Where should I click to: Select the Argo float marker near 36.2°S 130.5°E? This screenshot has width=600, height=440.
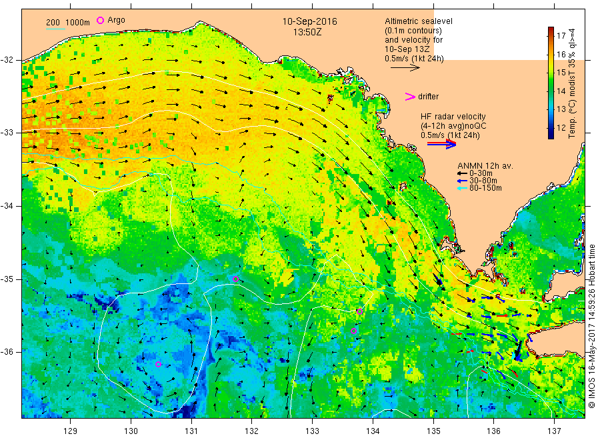coord(159,364)
